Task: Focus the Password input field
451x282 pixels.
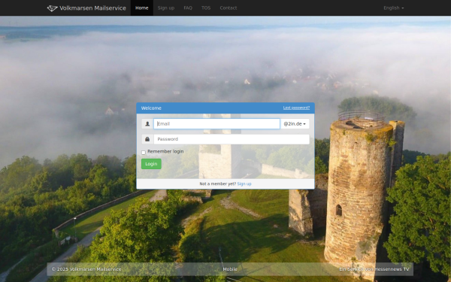Action: point(232,139)
